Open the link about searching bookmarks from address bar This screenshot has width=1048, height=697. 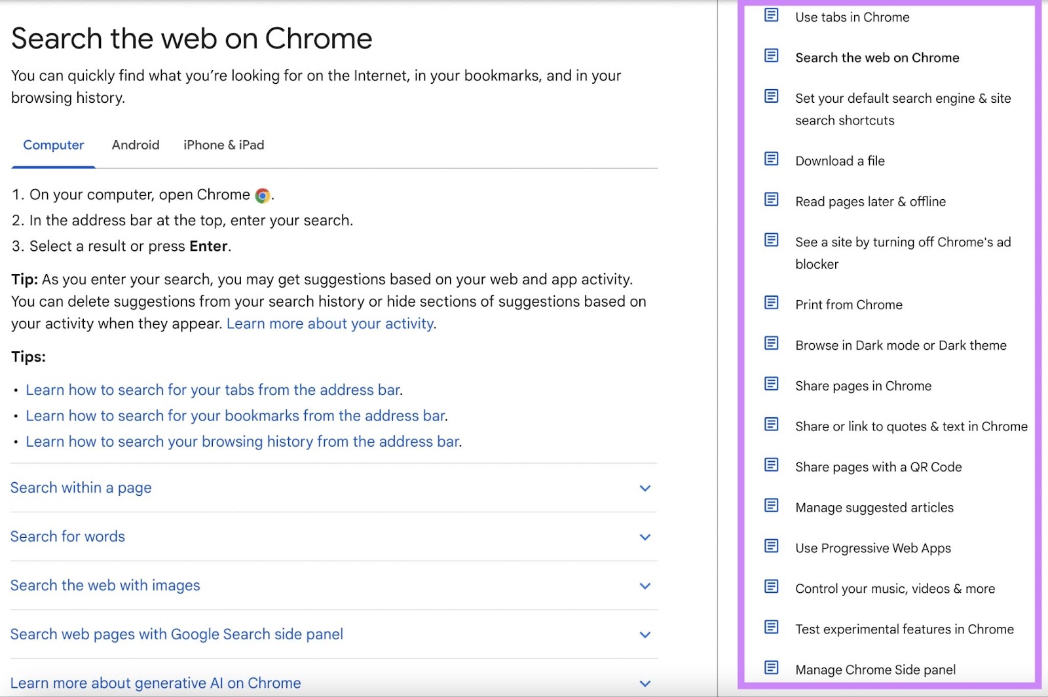coord(235,415)
